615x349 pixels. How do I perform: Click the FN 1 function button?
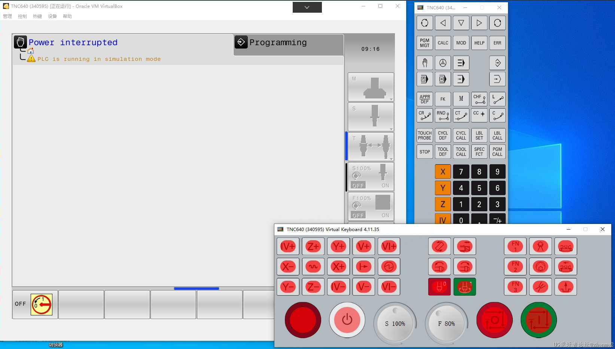tap(515, 246)
